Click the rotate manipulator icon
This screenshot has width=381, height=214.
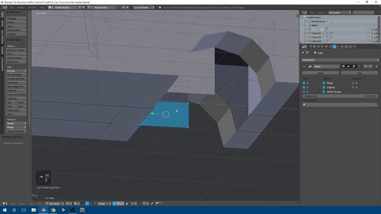coord(90,203)
